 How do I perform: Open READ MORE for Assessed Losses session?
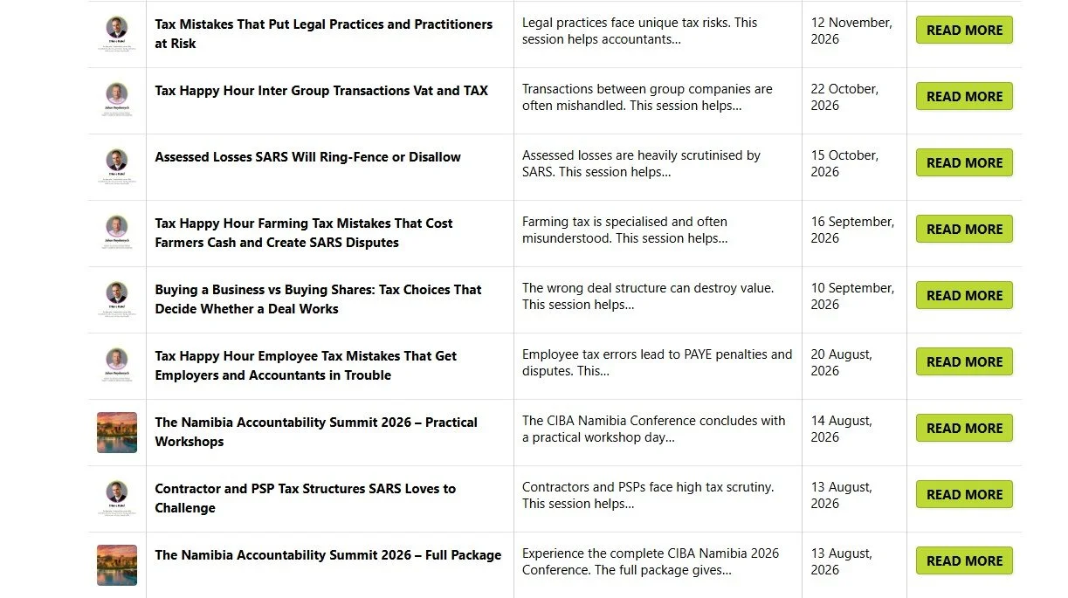click(964, 162)
